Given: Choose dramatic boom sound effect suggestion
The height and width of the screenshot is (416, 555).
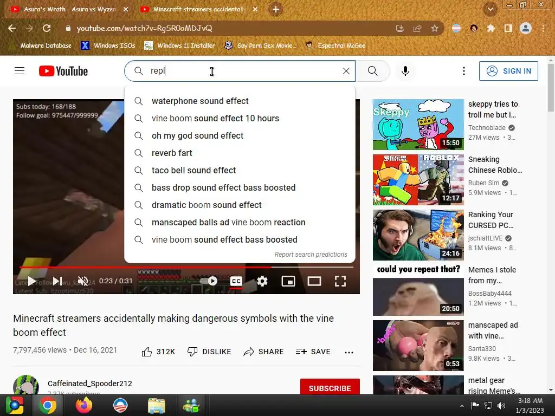Looking at the screenshot, I should tap(240, 205).
